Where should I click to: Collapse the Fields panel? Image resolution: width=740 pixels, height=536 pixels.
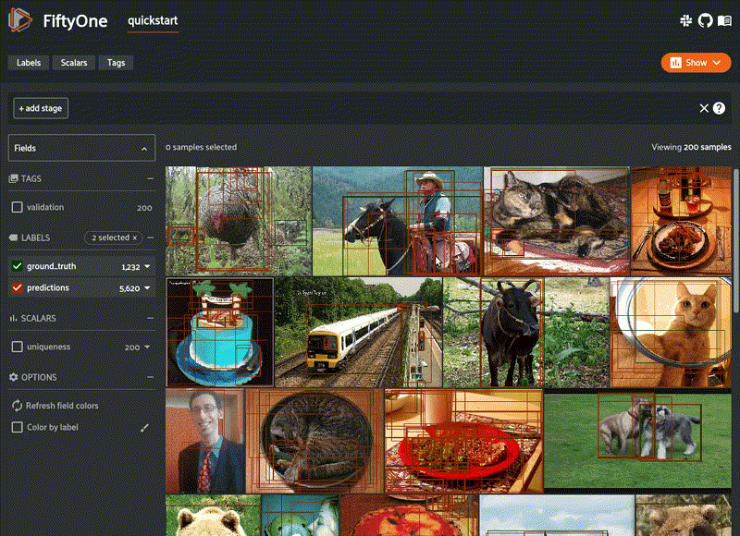click(x=143, y=148)
